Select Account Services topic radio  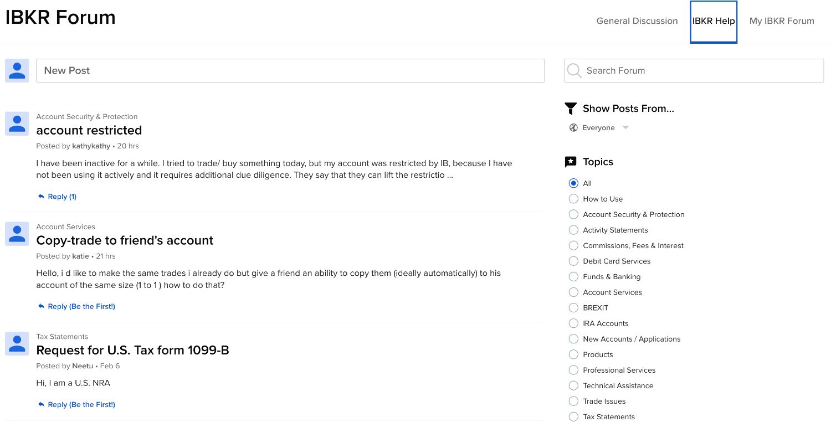tap(573, 292)
